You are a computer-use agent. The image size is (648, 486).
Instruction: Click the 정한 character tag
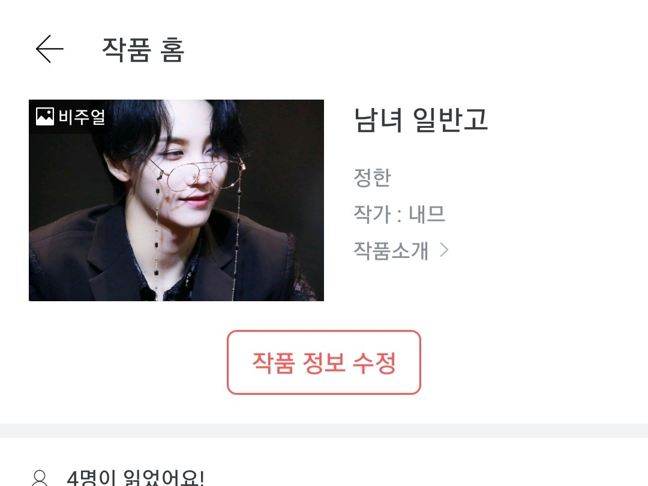tap(373, 178)
